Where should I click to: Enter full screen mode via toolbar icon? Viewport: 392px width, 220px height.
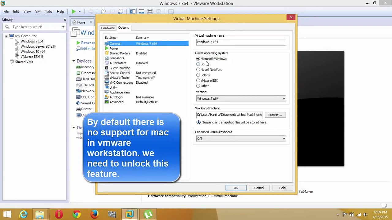[150, 12]
